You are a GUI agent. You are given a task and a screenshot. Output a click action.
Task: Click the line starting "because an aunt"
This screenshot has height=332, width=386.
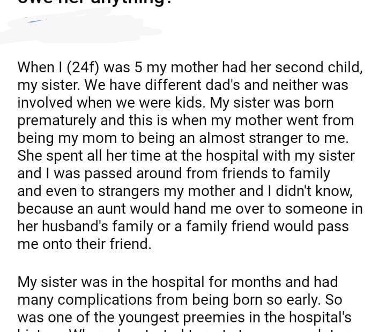(190, 208)
